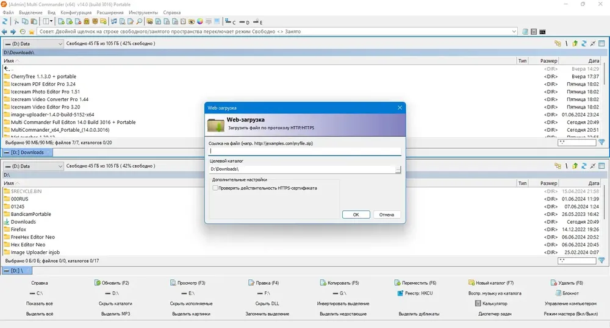Open upper panel drive selector (D:) Data
This screenshot has width=610, height=328.
pyautogui.click(x=33, y=44)
